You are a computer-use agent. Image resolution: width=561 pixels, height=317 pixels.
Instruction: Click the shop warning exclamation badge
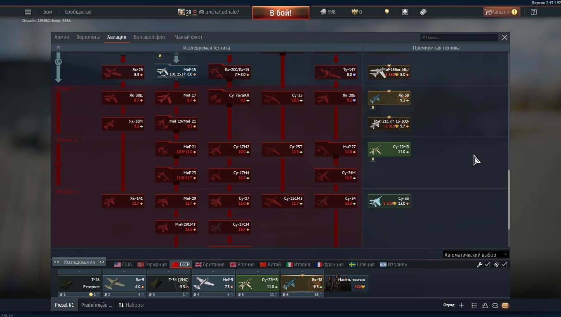(x=514, y=12)
